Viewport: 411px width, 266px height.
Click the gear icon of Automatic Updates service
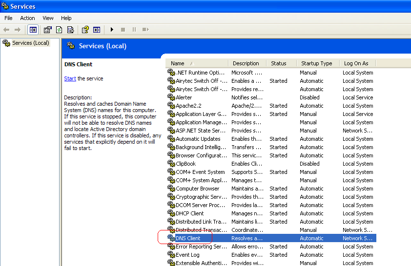click(x=171, y=139)
